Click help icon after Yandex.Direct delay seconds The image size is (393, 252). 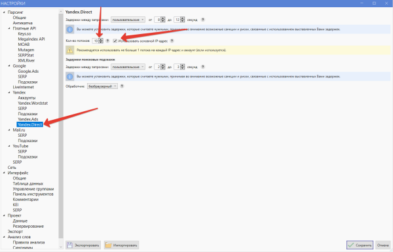coord(203,20)
